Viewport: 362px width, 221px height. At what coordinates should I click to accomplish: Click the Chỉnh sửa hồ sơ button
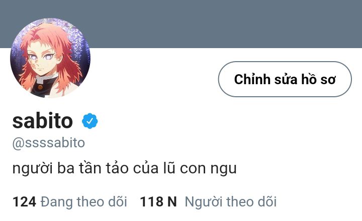pos(285,79)
